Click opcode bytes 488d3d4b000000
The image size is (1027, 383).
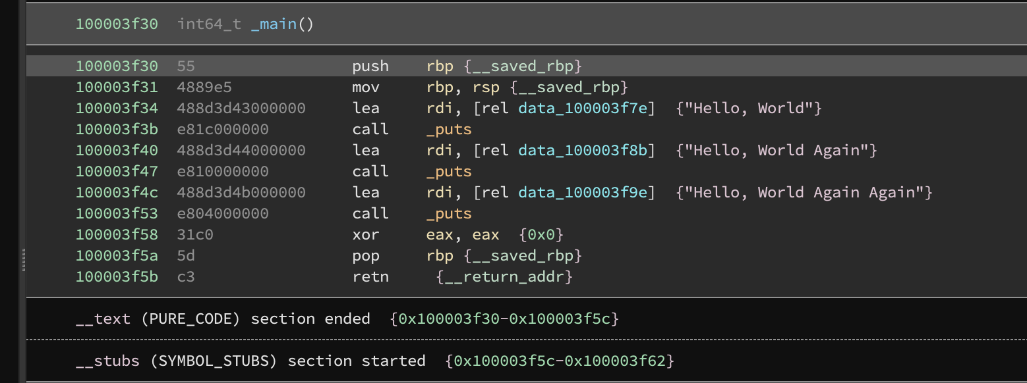point(241,192)
